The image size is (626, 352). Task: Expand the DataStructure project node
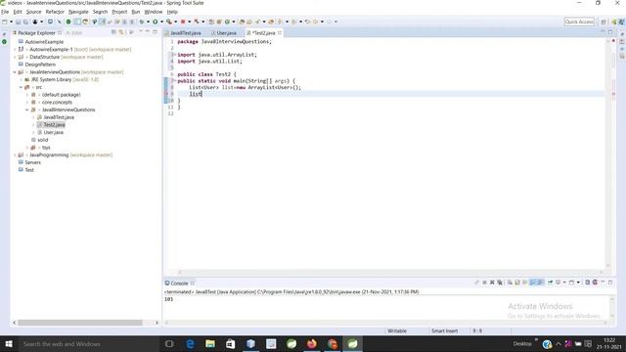(x=15, y=57)
